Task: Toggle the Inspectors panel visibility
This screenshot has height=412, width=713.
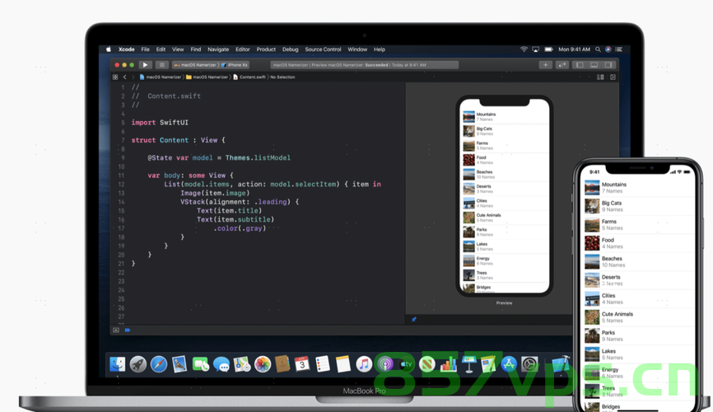Action: click(x=608, y=64)
